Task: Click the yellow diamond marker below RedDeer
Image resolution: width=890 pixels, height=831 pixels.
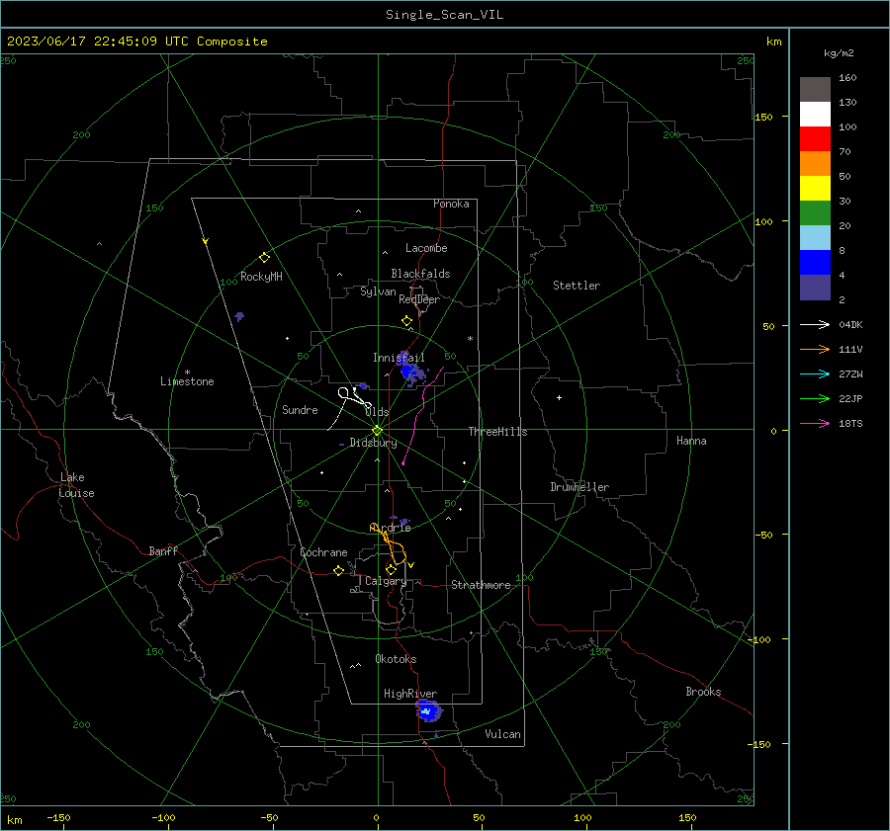Action: click(406, 320)
